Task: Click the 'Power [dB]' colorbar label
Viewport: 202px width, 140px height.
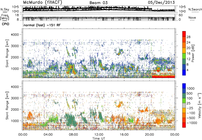Action: point(193,53)
